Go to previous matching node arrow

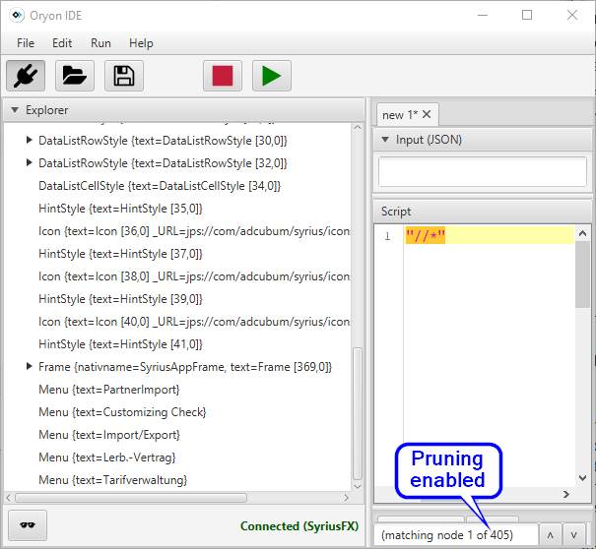pyautogui.click(x=551, y=534)
